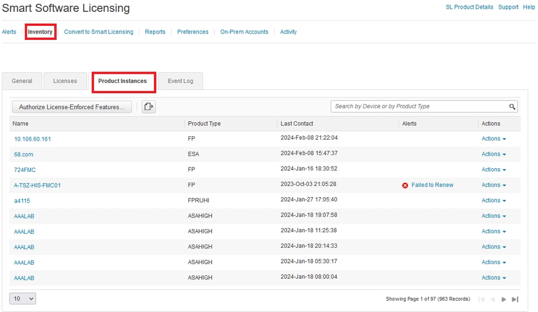
Task: Select the Inventory navigation item
Action: click(40, 32)
